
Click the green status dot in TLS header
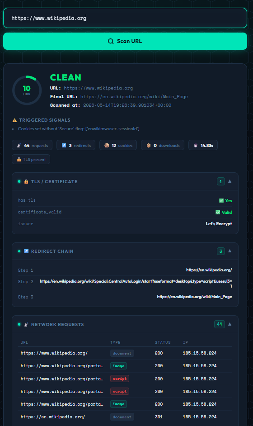[19, 181]
